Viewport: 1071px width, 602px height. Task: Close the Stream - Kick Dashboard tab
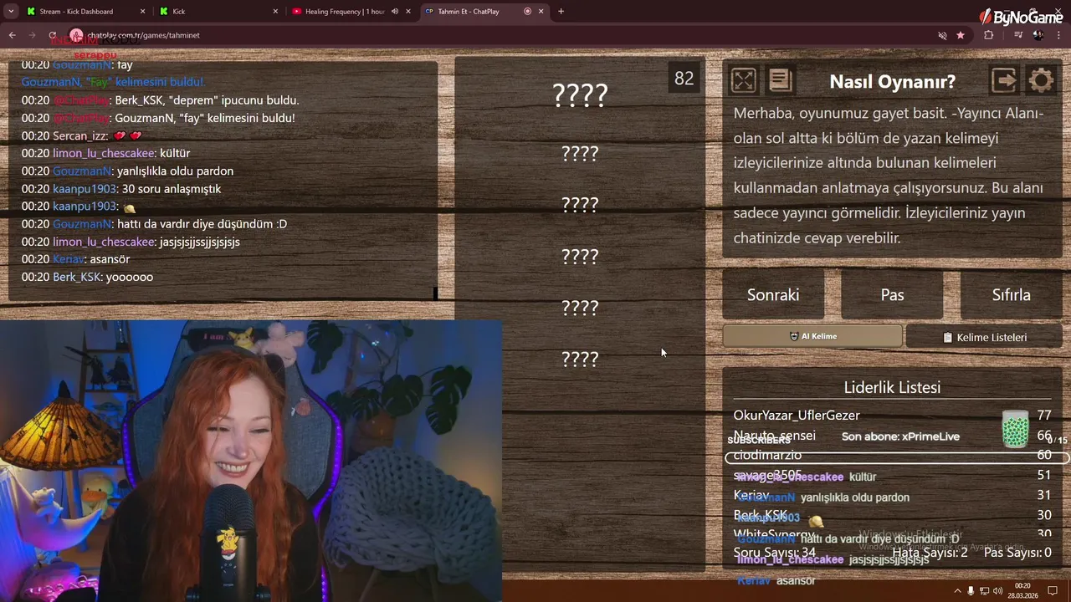pos(142,12)
